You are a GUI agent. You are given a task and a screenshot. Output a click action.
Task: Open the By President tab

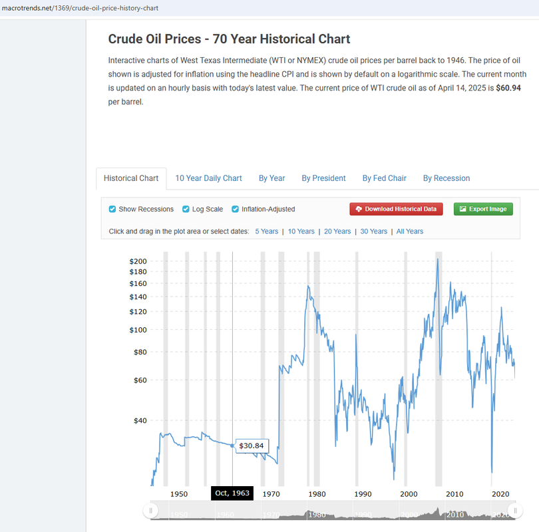[x=323, y=178]
